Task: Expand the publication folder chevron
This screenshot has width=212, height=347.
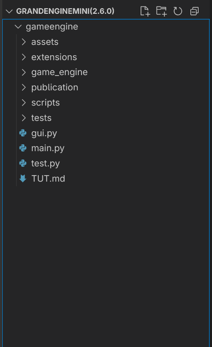Action: pos(24,88)
